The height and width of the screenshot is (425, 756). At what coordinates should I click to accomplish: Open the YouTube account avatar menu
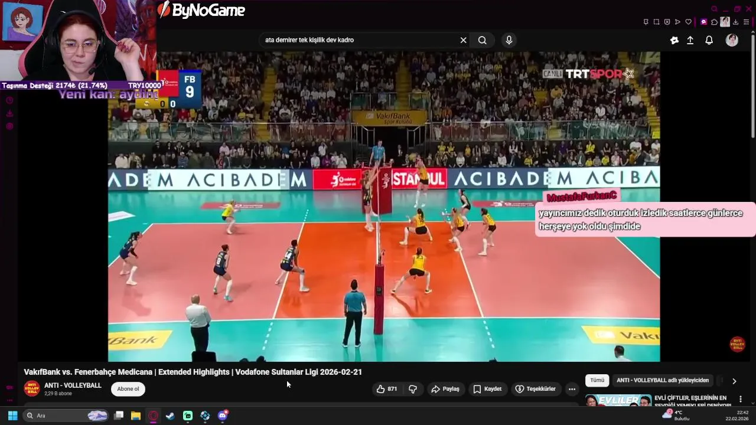pyautogui.click(x=732, y=40)
